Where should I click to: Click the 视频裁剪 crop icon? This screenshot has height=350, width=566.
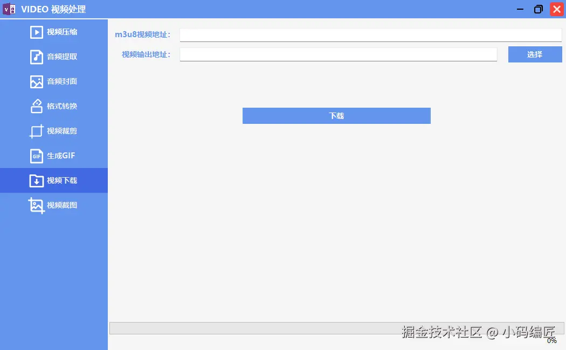37,131
